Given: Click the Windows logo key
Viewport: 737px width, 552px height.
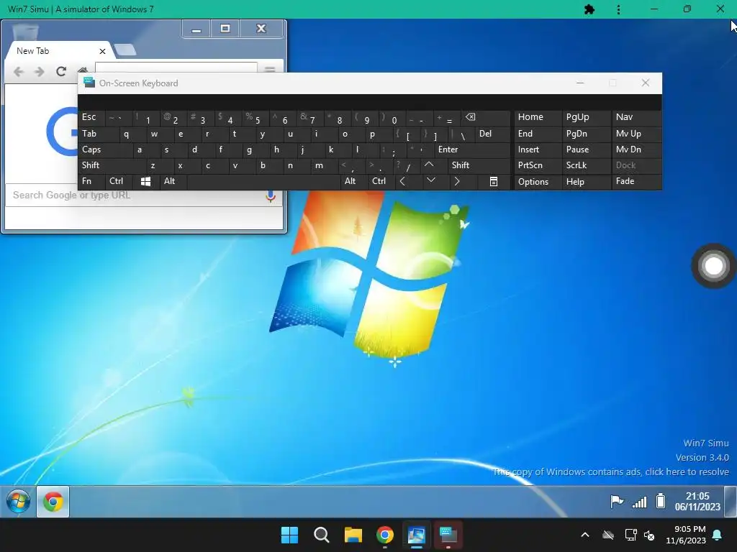Looking at the screenshot, I should coord(145,181).
